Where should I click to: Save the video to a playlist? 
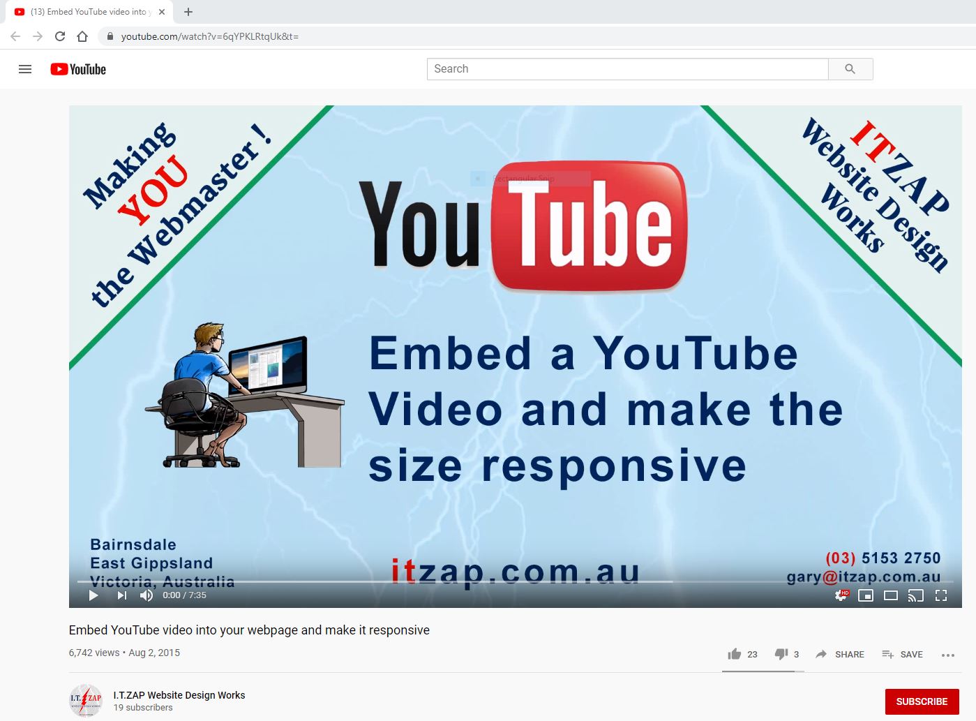902,654
